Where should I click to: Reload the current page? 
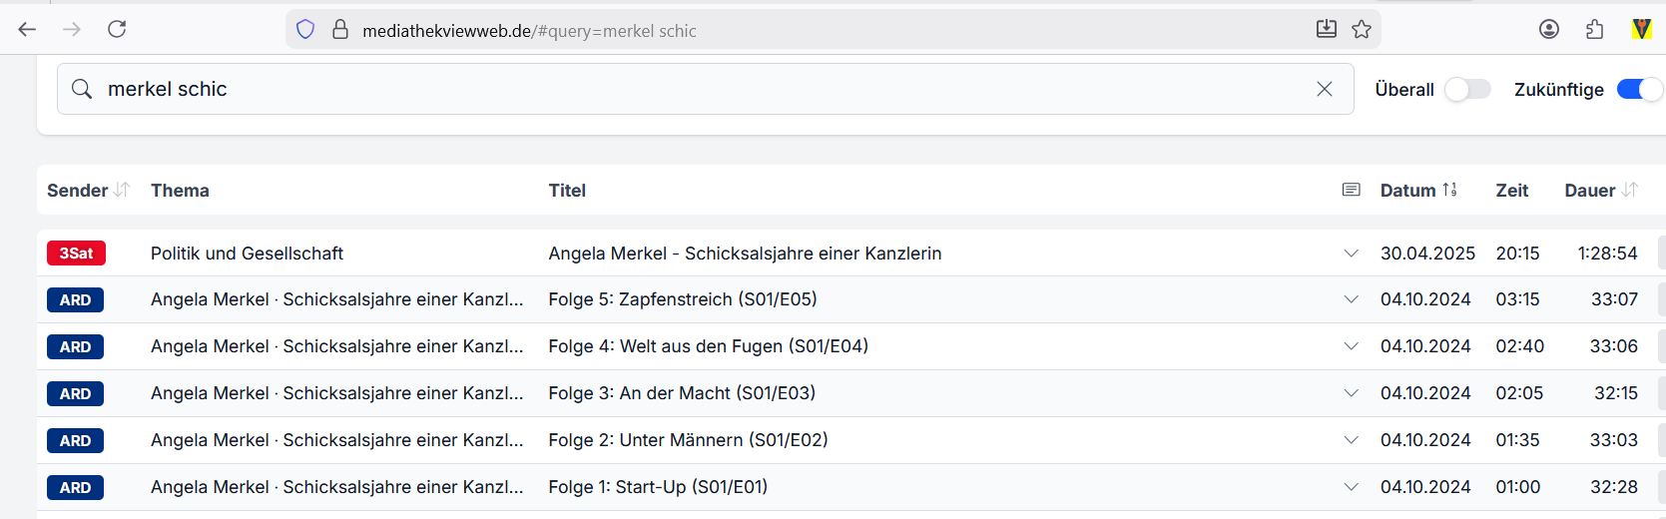click(x=117, y=29)
